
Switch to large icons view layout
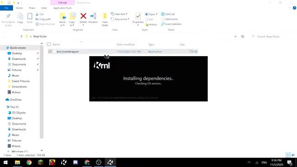coord(293,154)
